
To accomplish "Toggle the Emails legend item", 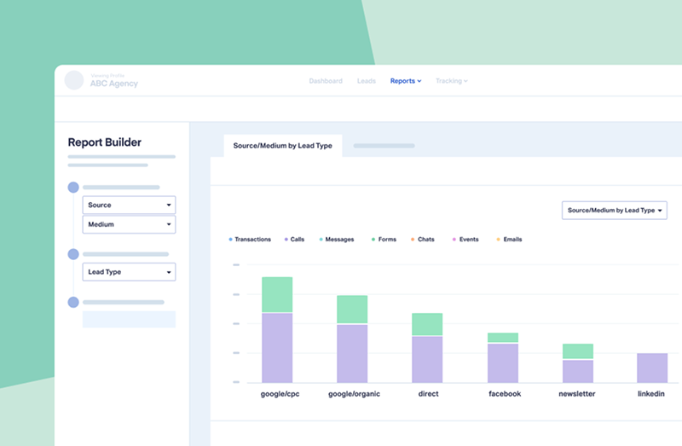I will 509,240.
